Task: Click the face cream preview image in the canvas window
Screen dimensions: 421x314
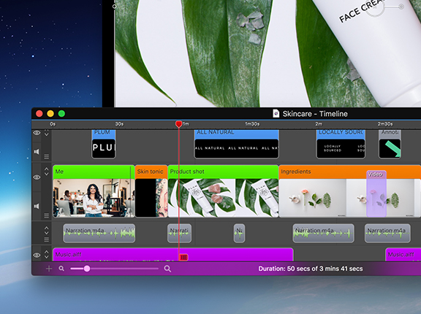Action: [x=268, y=53]
